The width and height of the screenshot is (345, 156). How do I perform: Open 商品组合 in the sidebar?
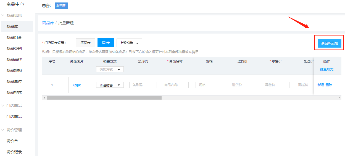(14, 37)
